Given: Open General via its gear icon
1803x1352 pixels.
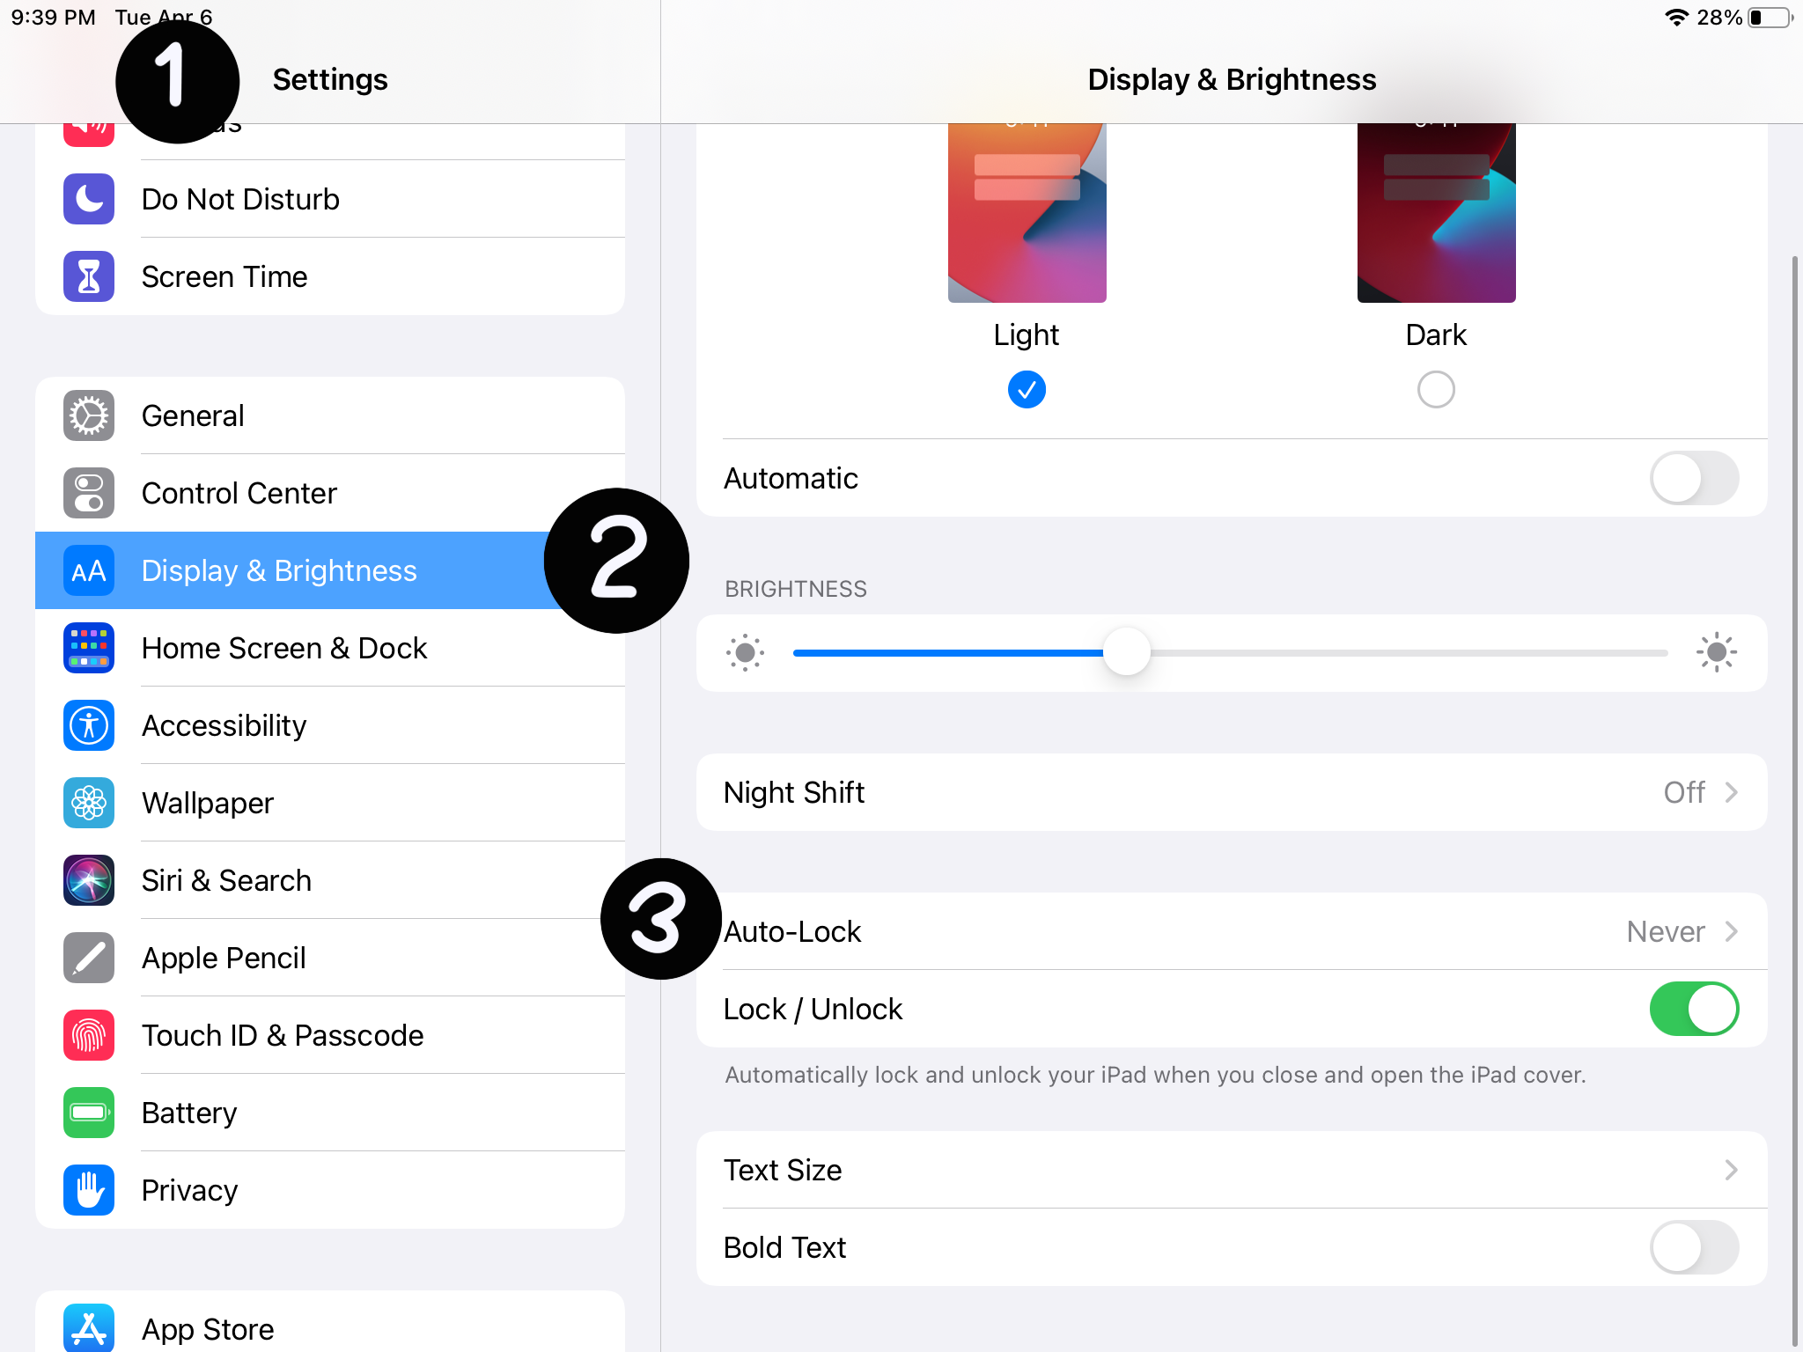Looking at the screenshot, I should (89, 415).
